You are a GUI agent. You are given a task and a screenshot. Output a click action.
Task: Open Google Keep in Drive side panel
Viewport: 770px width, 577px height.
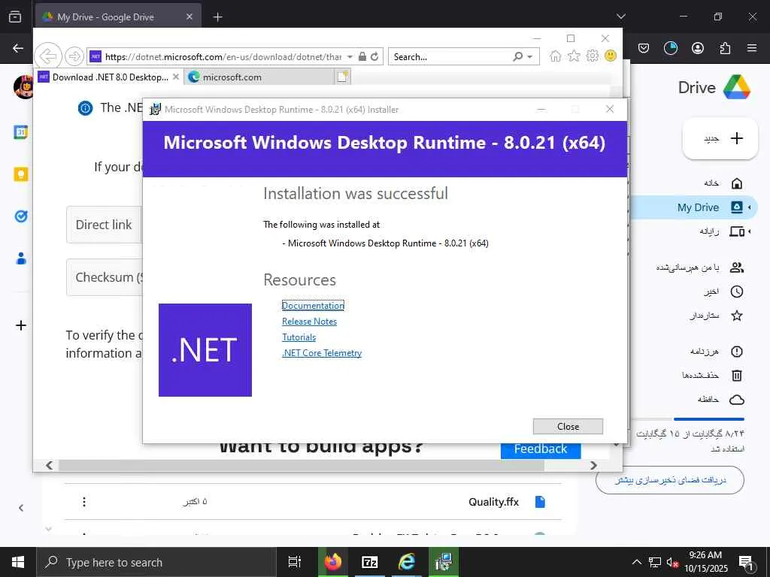(x=20, y=174)
